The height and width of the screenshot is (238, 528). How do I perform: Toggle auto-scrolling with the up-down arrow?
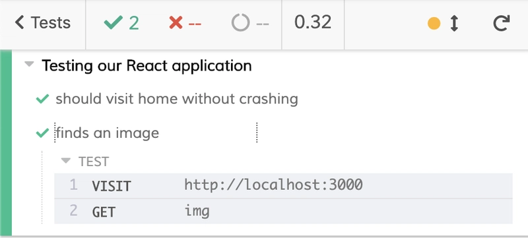454,23
